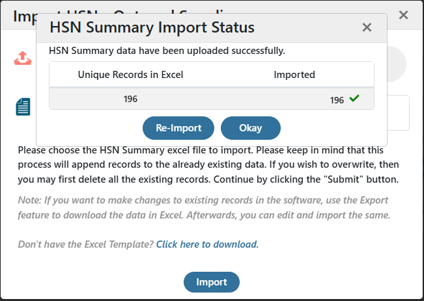Screen dimensions: 424x301
Task: Click the grey rounded button behind popup
Action: pyautogui.click(x=397, y=64)
